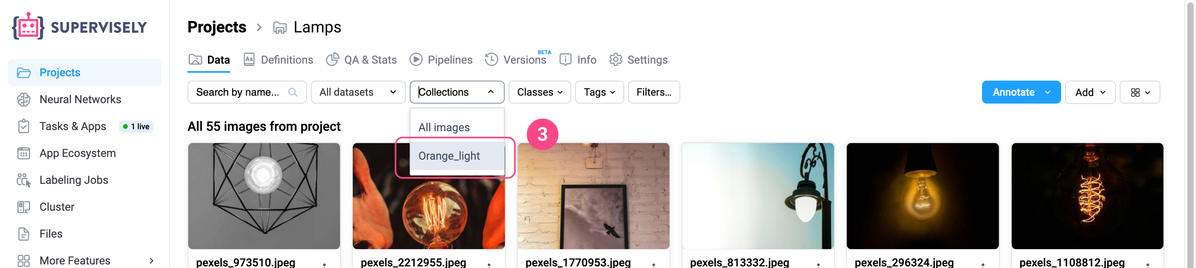The image size is (1196, 268).
Task: Open the Filters... button
Action: (x=654, y=92)
